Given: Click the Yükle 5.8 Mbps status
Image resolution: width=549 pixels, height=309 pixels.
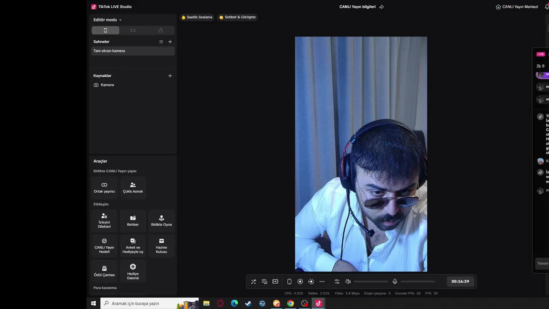Looking at the screenshot, I should click(347, 294).
